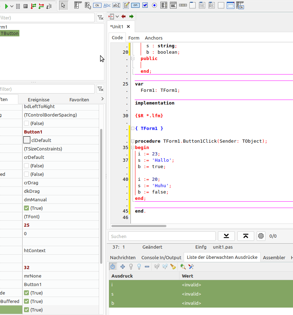Viewport: 293px width, 315px height.
Task: Toggle the (False) checkbox above Button1 name
Action: click(26, 123)
